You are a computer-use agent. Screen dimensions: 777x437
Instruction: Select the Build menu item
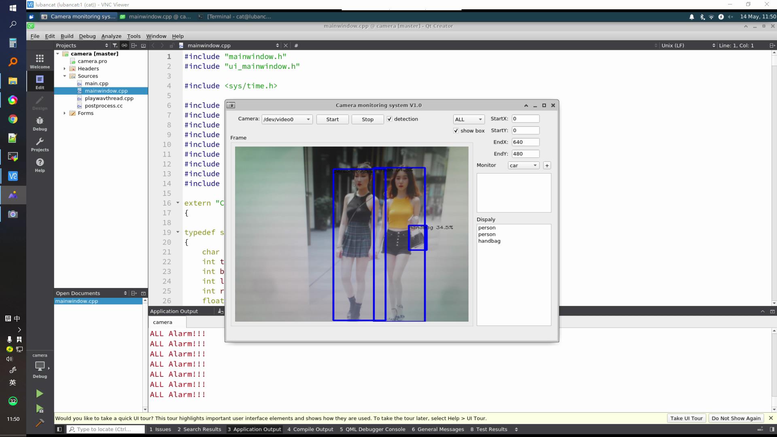click(67, 36)
